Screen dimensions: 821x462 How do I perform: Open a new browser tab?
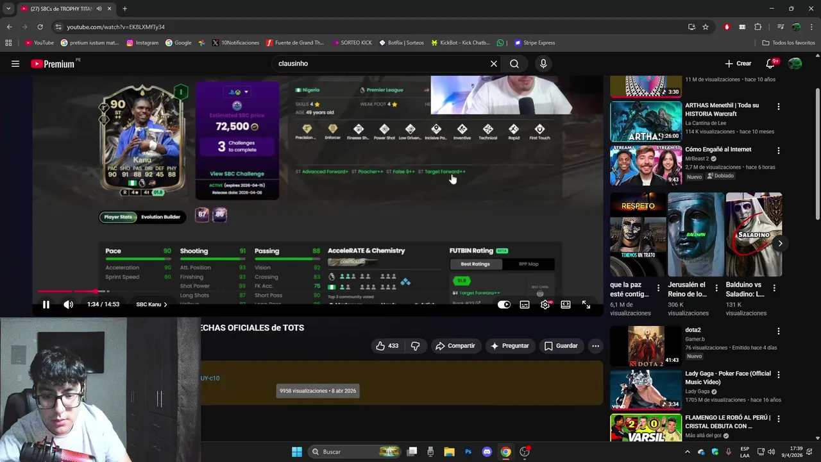(x=124, y=9)
